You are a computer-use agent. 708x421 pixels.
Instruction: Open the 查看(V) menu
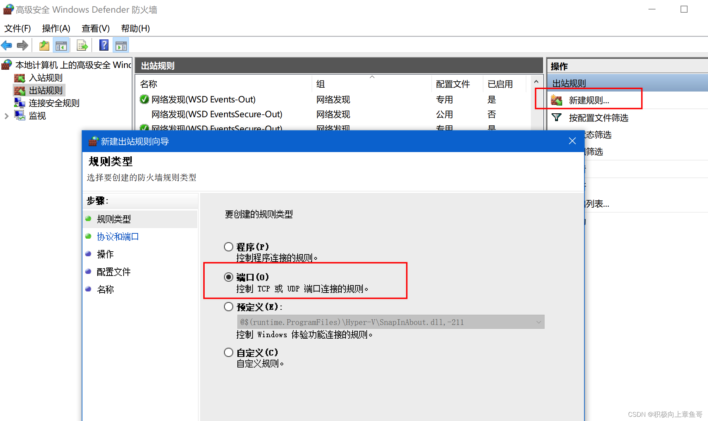click(95, 28)
